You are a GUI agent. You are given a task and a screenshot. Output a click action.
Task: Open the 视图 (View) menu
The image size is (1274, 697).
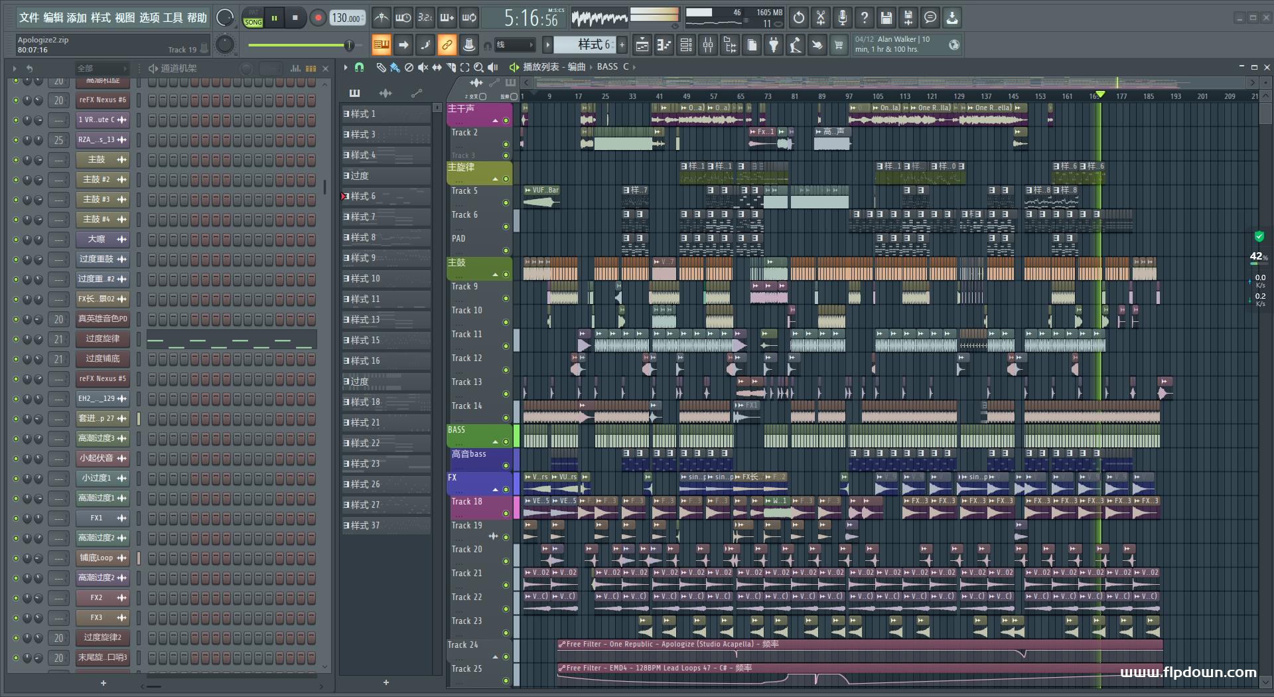click(125, 18)
